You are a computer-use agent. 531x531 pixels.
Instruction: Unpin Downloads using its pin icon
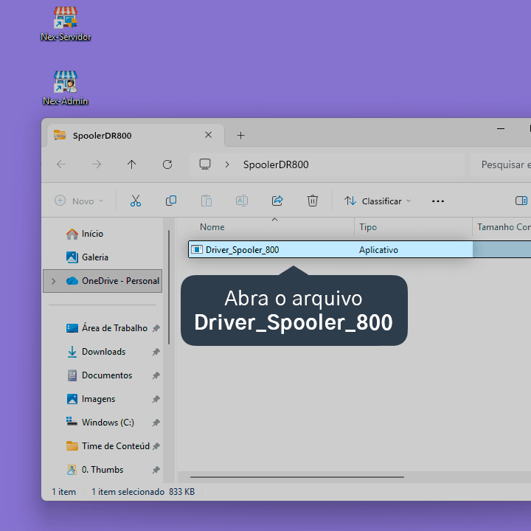(x=156, y=352)
